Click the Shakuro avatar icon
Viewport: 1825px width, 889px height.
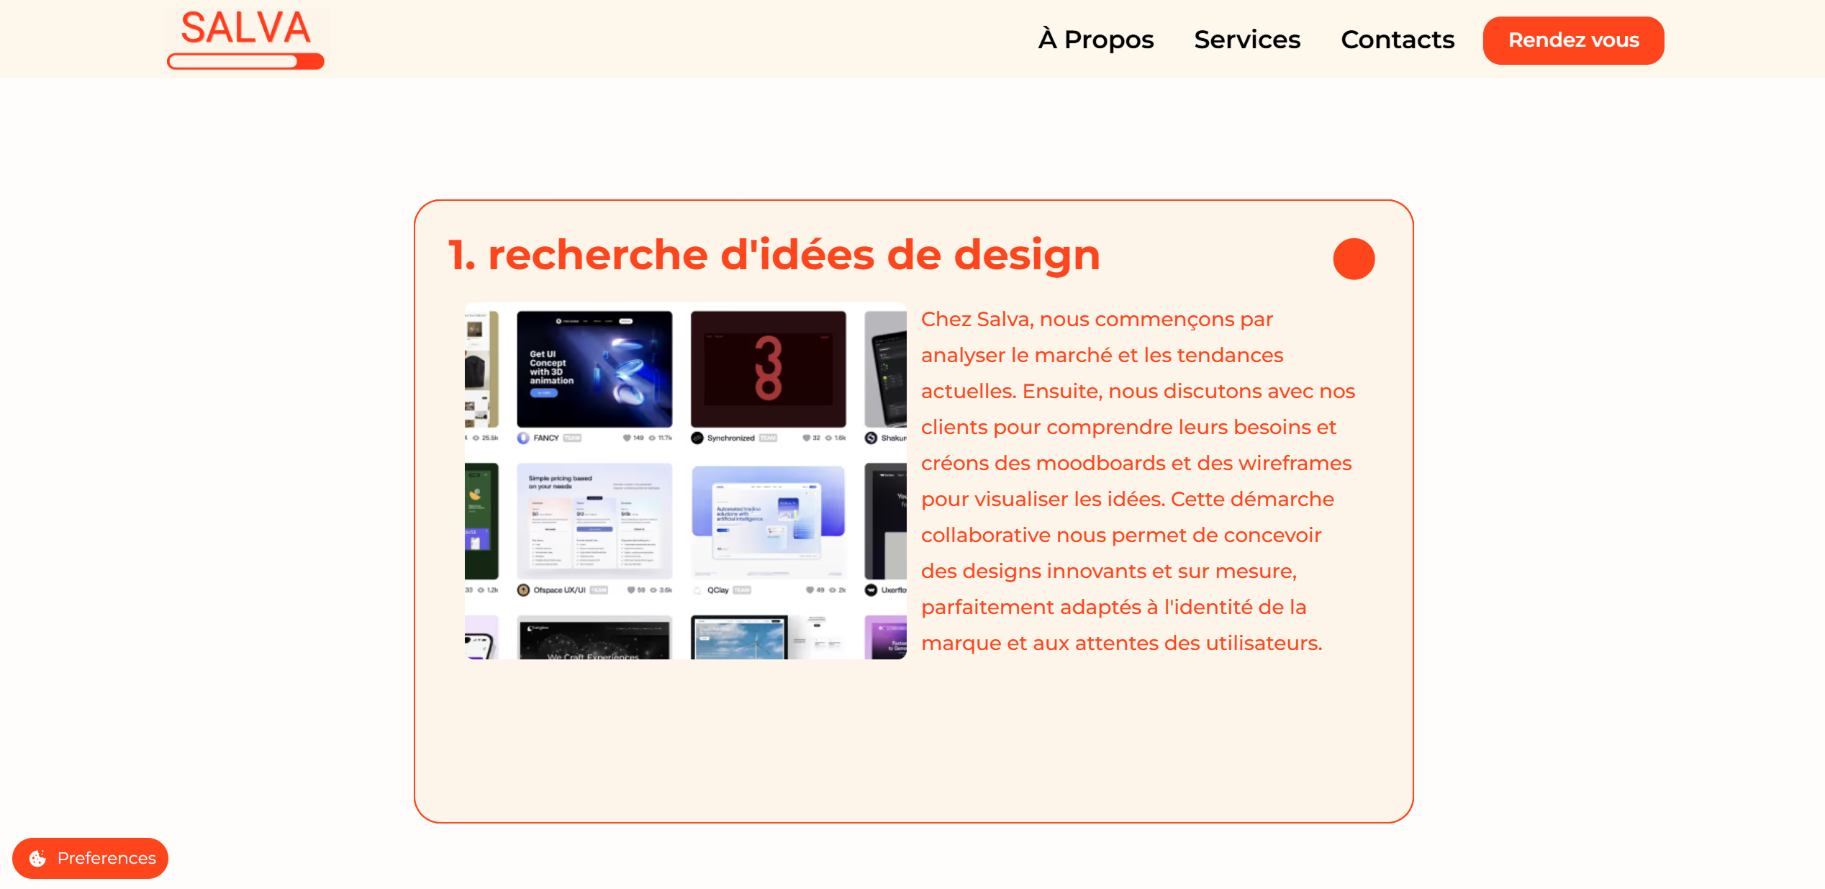coord(871,438)
